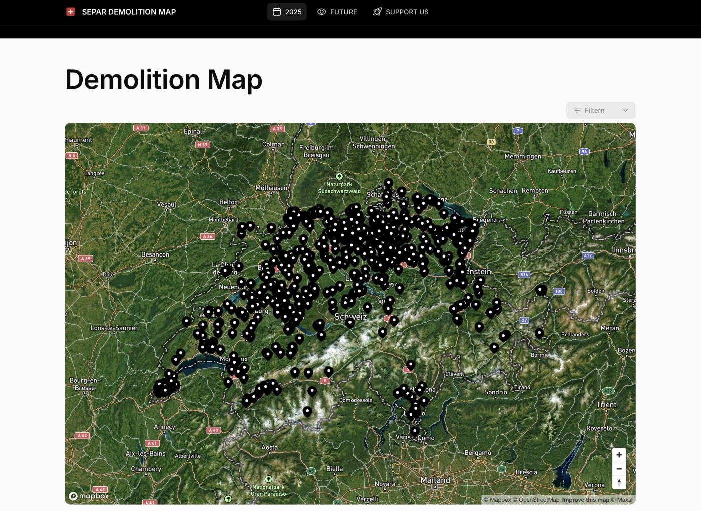Click the eye icon next to FUTURE
The width and height of the screenshot is (701, 511).
321,12
